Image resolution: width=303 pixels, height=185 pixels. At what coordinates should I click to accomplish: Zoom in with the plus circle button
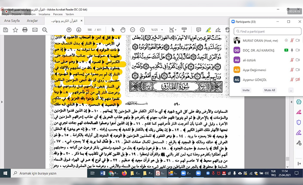[x=142, y=30]
